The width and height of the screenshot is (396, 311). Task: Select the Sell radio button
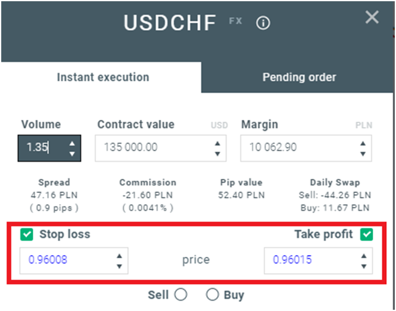point(180,295)
